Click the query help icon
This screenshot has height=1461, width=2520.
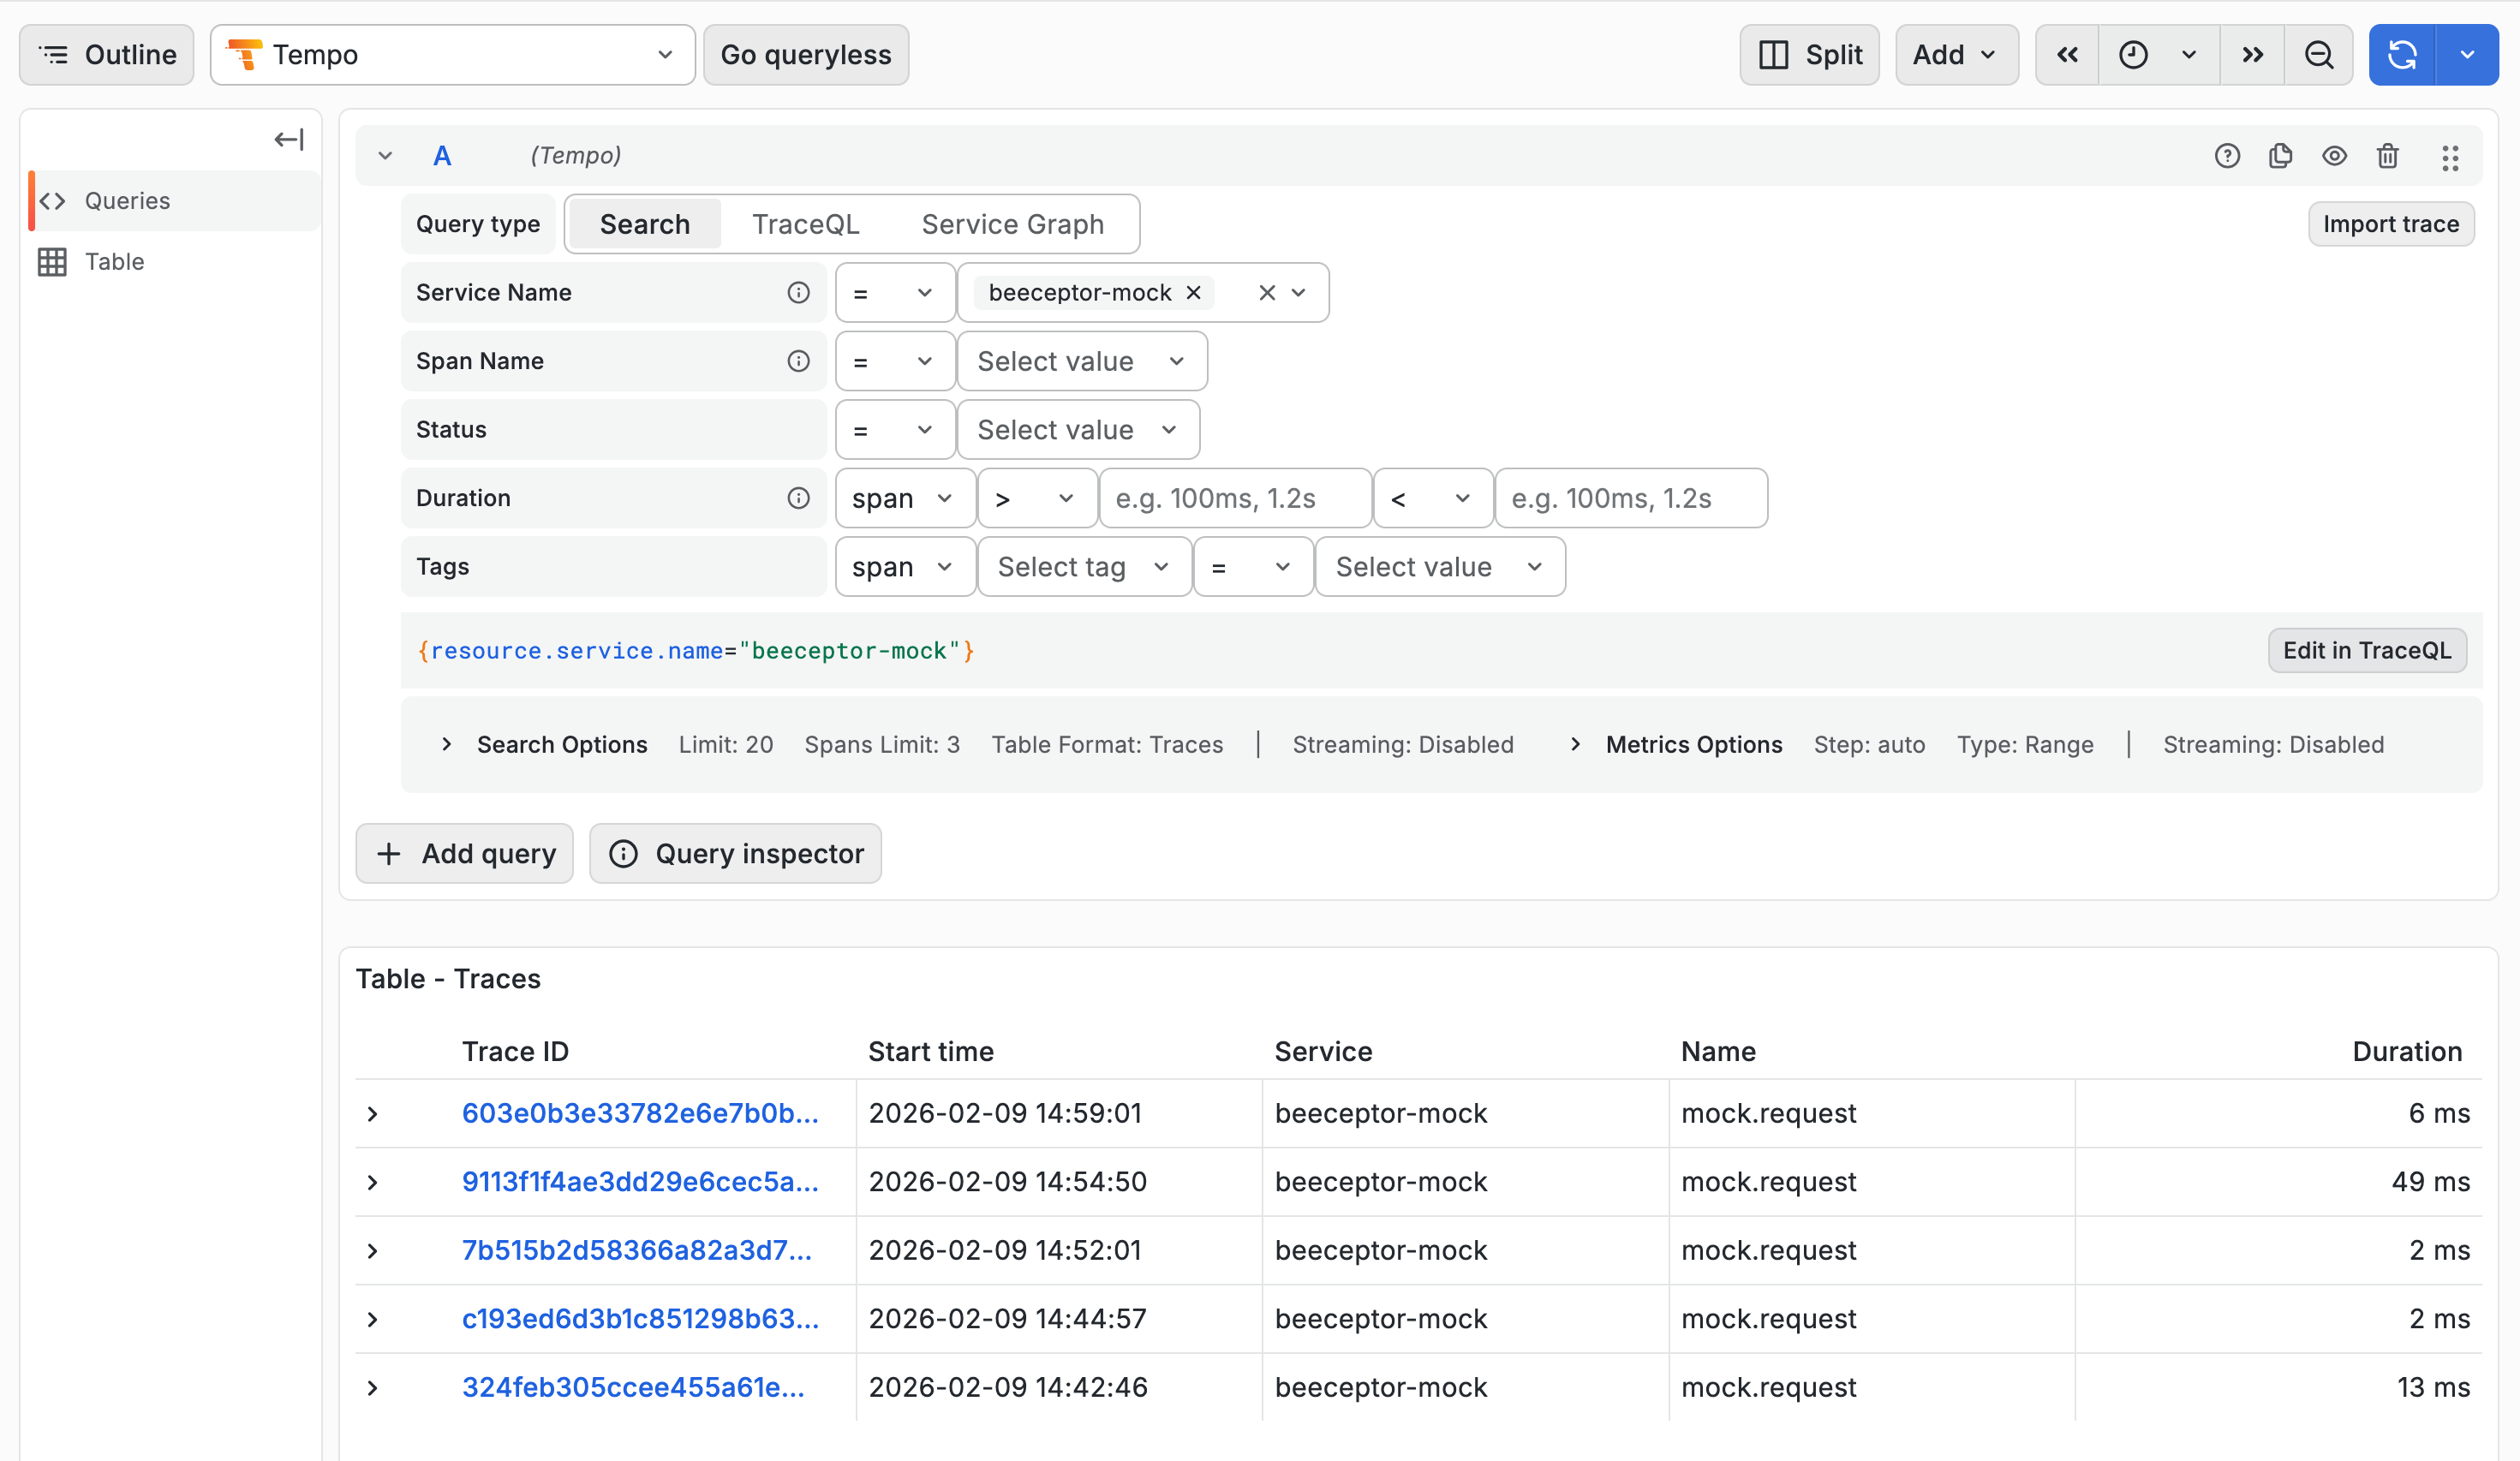[2228, 156]
